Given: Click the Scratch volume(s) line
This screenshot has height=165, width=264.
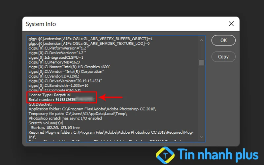Looking at the screenshot, I should tap(46, 123).
